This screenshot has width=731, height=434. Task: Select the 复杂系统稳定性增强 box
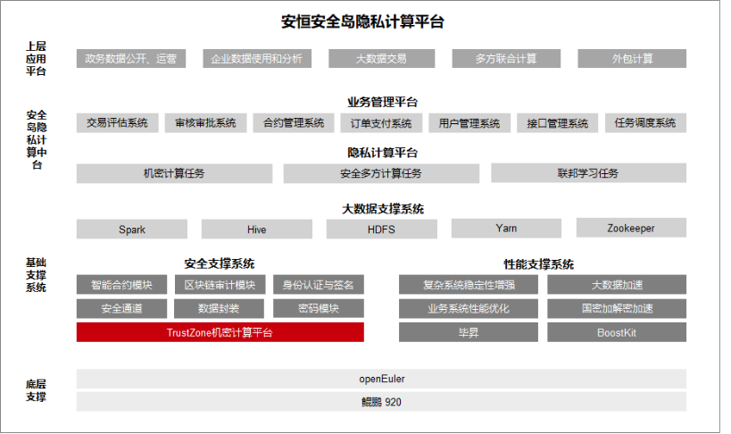click(x=468, y=286)
